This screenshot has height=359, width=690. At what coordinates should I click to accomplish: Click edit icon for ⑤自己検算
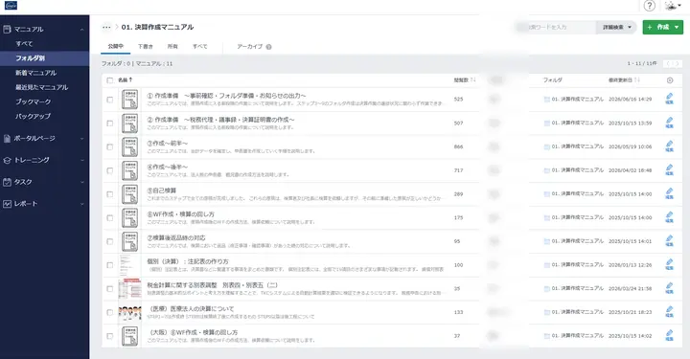(669, 193)
